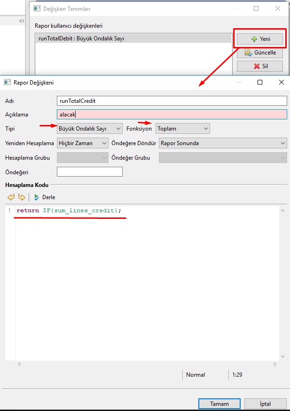This screenshot has height=411, width=290.
Task: Click the code editor's vertical scrollbar down arrow
Action: (x=282, y=357)
